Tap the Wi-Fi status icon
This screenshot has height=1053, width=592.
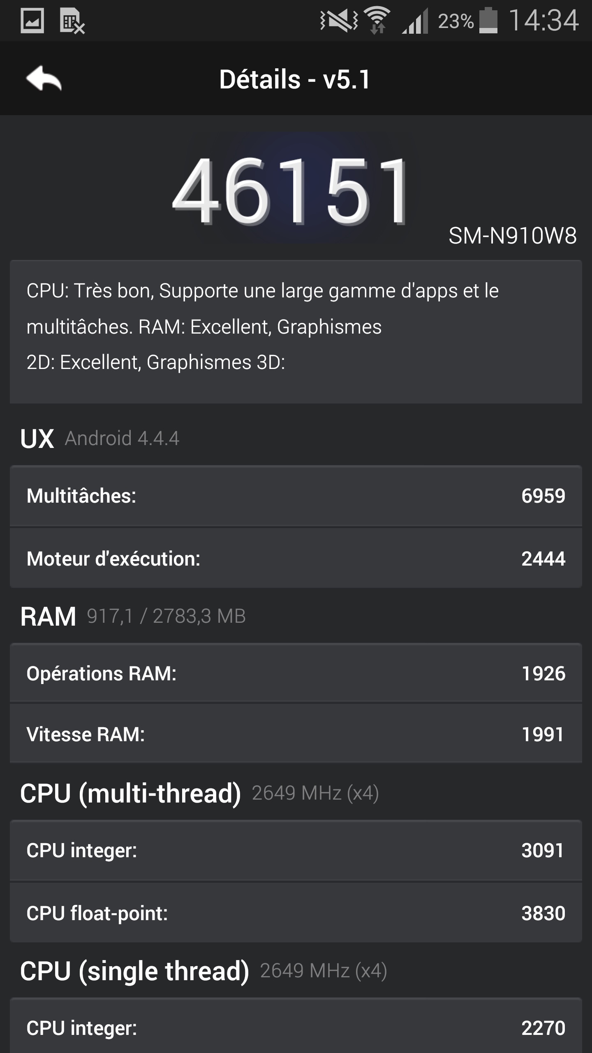(377, 21)
